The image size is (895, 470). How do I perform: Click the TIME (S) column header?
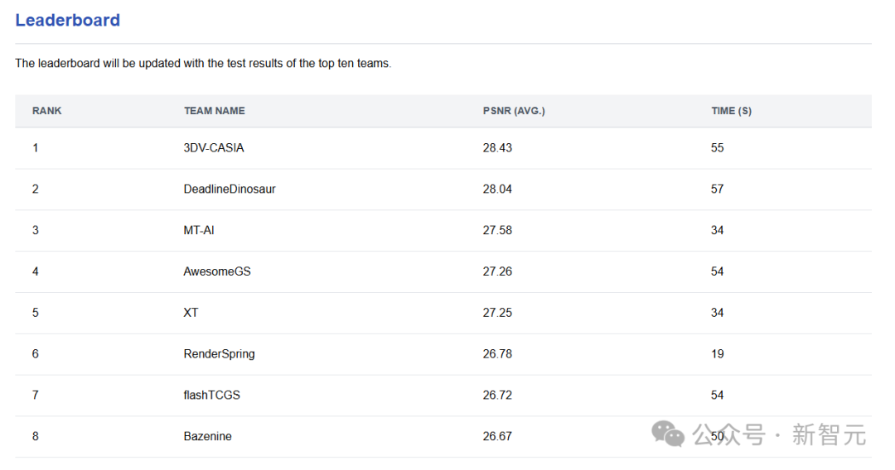pos(731,111)
